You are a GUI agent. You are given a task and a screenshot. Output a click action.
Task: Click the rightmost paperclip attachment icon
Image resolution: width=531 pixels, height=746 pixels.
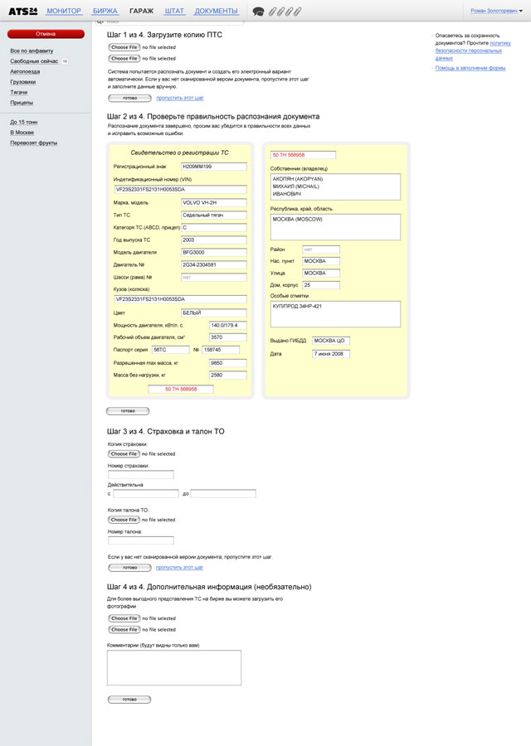click(x=297, y=12)
